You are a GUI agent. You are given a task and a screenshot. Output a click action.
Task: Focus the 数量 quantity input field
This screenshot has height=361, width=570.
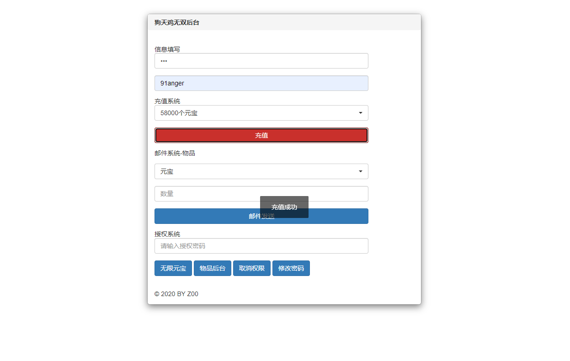coord(206,194)
